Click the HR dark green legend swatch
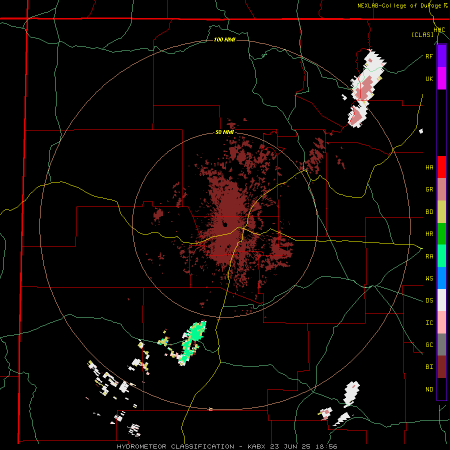The height and width of the screenshot is (450, 450). (x=441, y=234)
